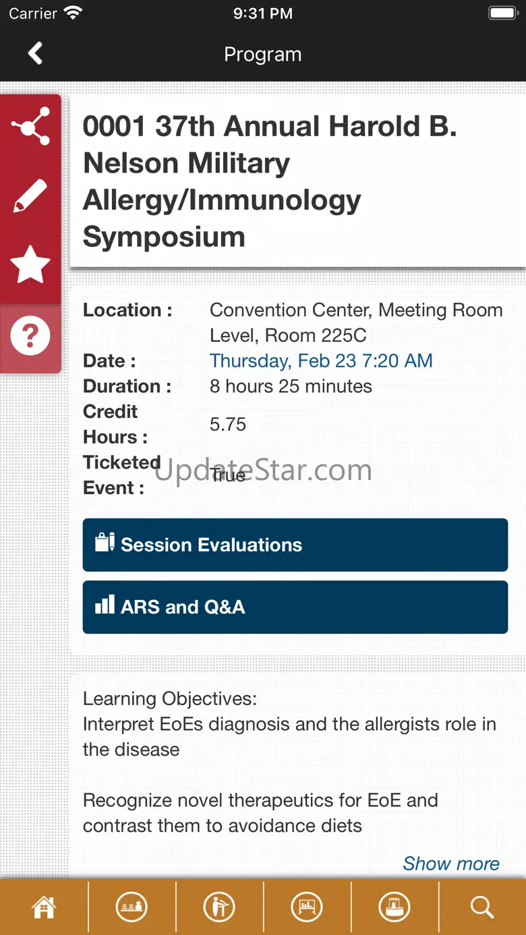Tap the search magnifier icon
This screenshot has width=526, height=935.
(x=482, y=907)
